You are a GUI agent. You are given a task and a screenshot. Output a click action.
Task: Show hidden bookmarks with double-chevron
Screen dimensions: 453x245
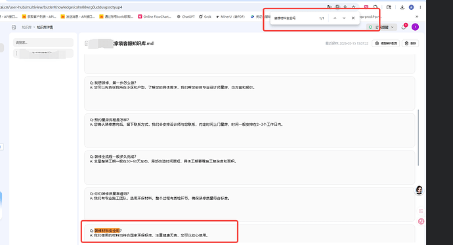pos(417,16)
